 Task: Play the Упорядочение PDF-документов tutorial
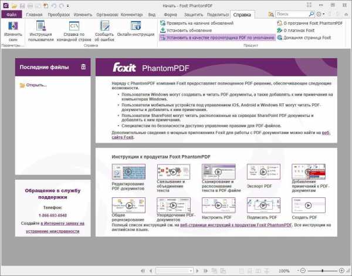[174, 205]
